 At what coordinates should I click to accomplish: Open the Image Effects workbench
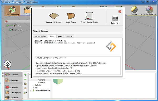(x=149, y=11)
